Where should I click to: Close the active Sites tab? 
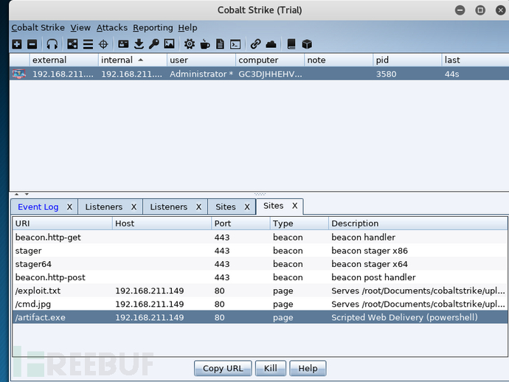coord(294,206)
